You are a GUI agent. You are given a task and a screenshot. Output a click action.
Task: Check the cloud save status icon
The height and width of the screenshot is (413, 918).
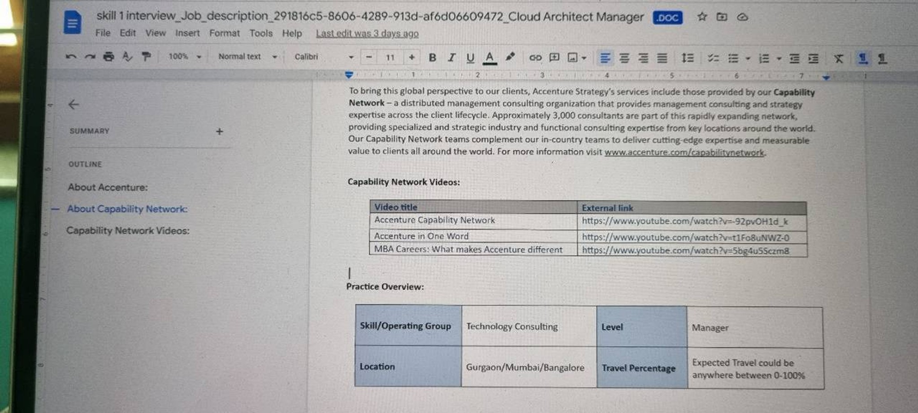click(x=743, y=17)
